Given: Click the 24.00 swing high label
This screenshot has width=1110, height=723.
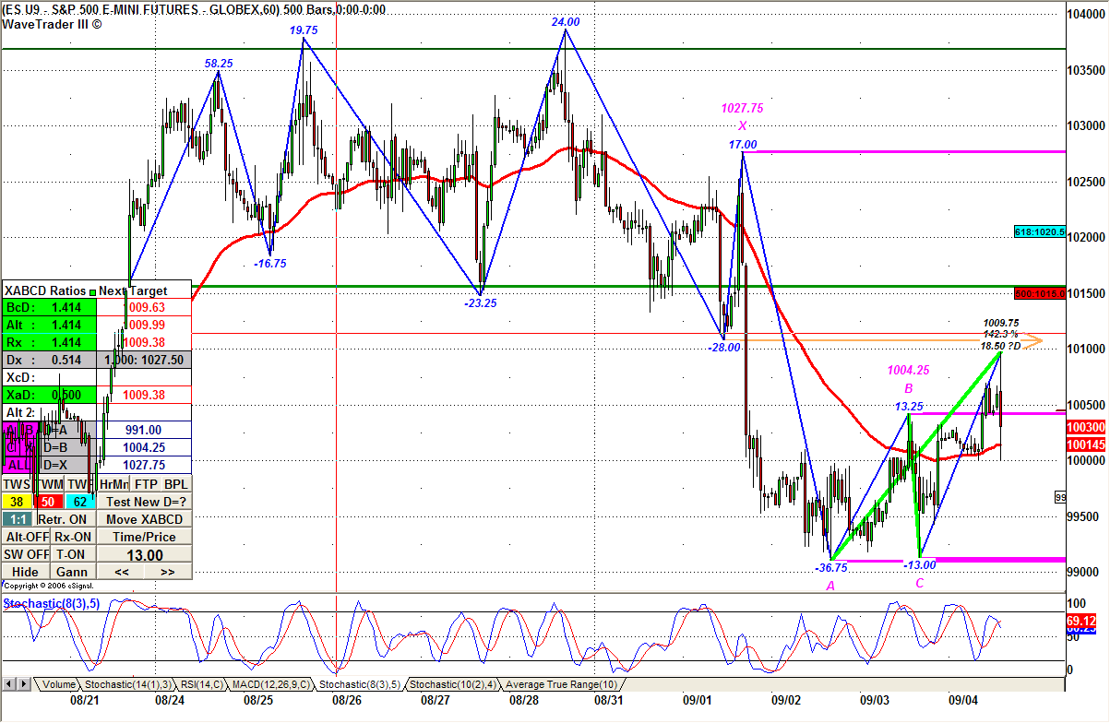Looking at the screenshot, I should pos(567,21).
